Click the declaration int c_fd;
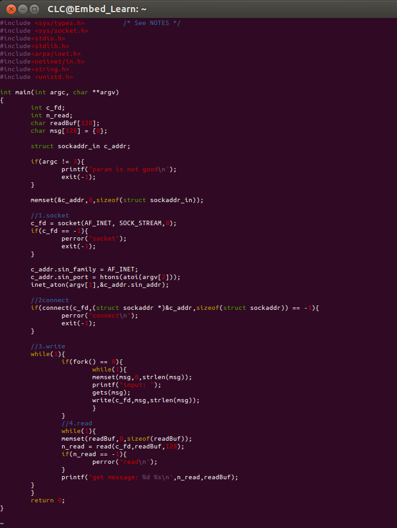The image size is (397, 528). [x=48, y=108]
